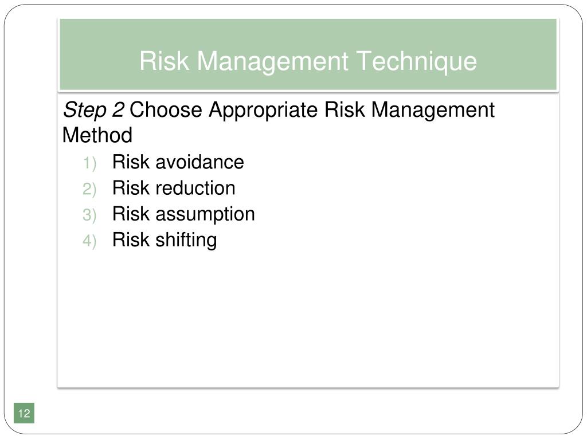Click the word avoidance
This screenshot has width=587, height=440.
pyautogui.click(x=200, y=162)
